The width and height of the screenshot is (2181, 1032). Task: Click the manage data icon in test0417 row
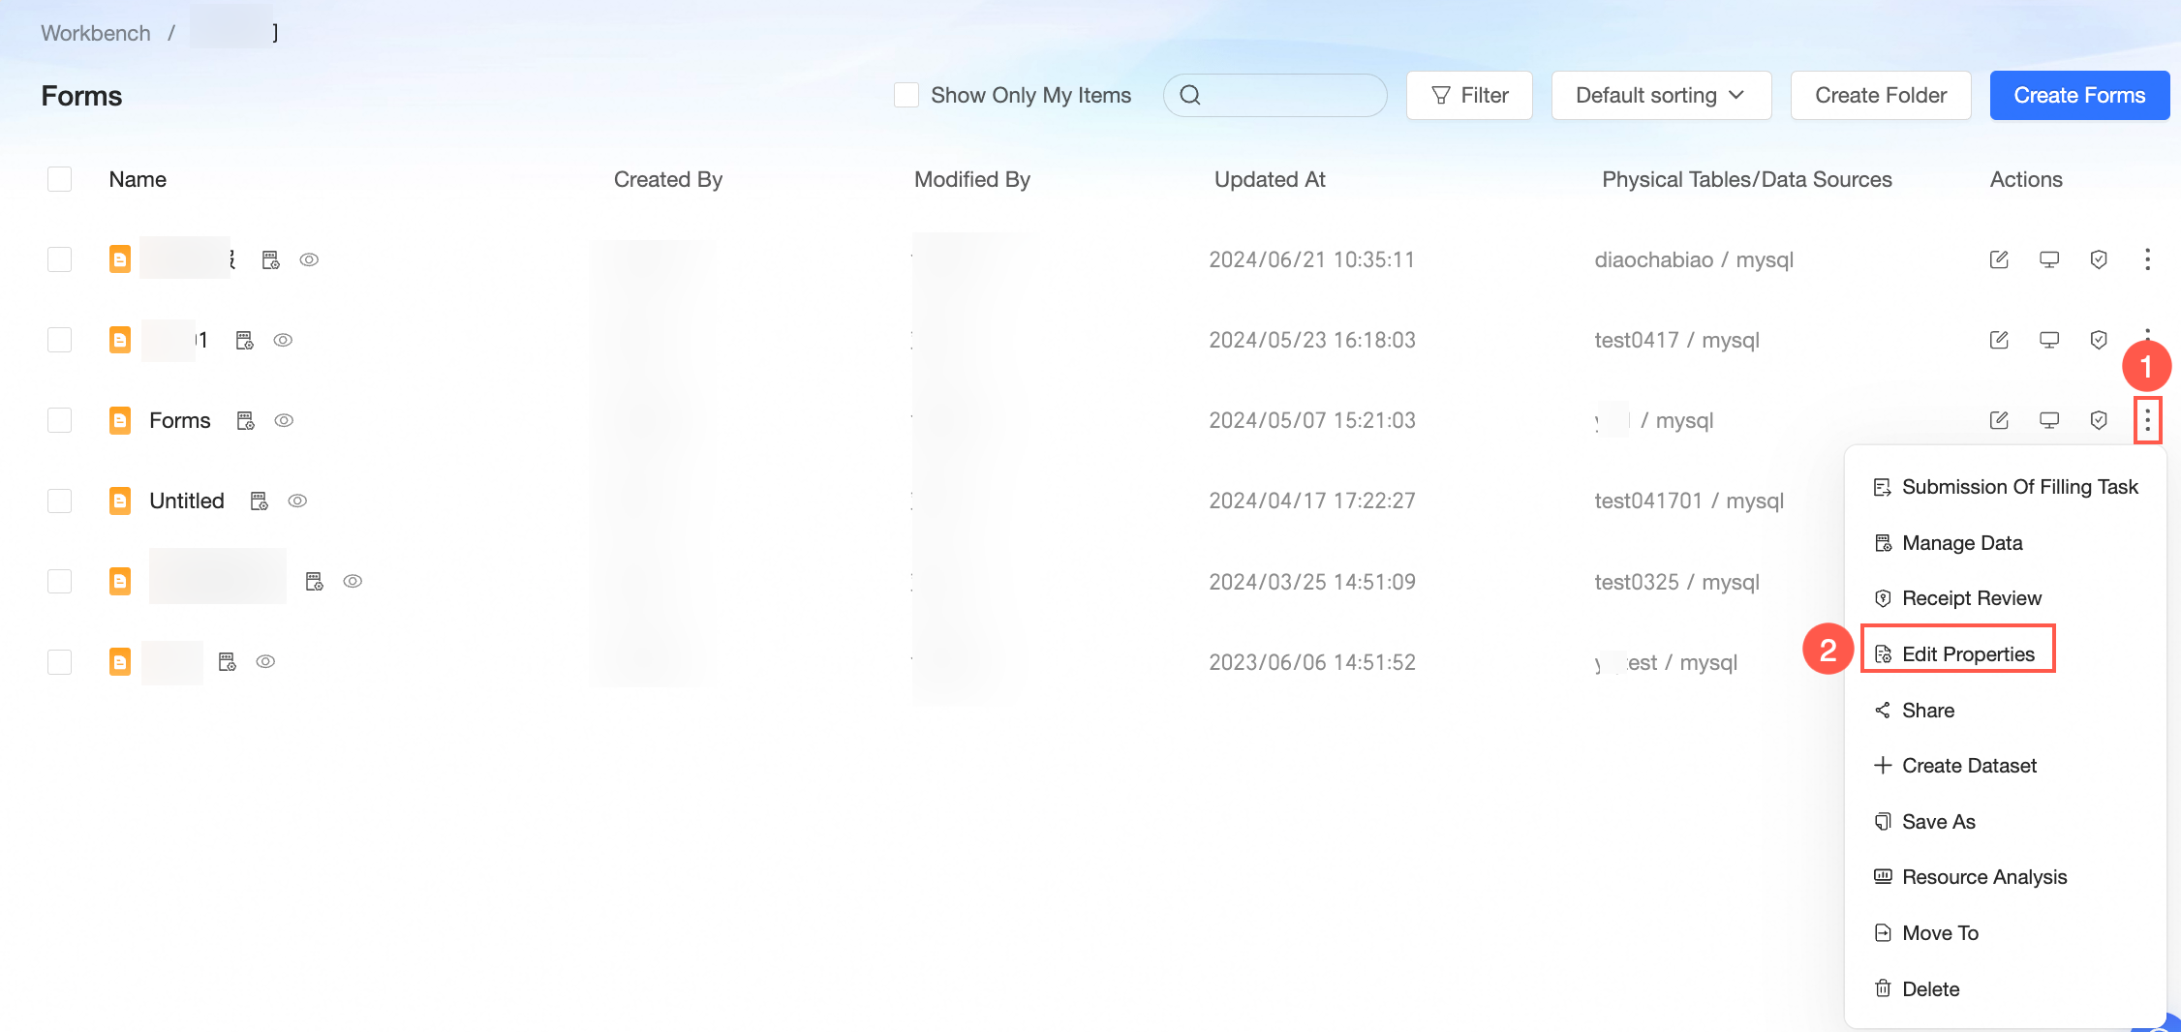point(245,340)
